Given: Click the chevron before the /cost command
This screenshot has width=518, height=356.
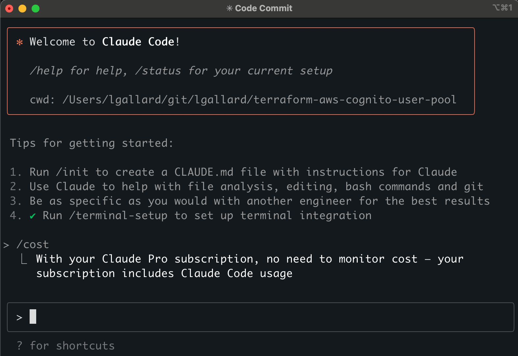Looking at the screenshot, I should tap(6, 245).
